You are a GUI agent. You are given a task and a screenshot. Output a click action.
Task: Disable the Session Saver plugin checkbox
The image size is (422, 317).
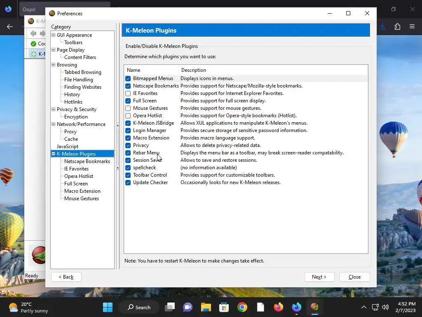[128, 160]
